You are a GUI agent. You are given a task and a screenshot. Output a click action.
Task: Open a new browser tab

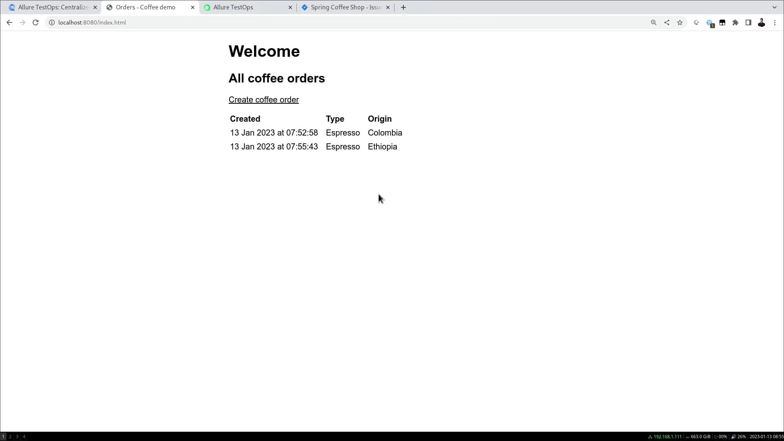click(403, 7)
